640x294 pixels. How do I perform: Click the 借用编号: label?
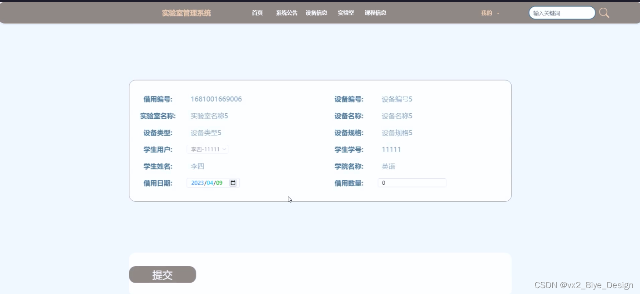point(158,99)
